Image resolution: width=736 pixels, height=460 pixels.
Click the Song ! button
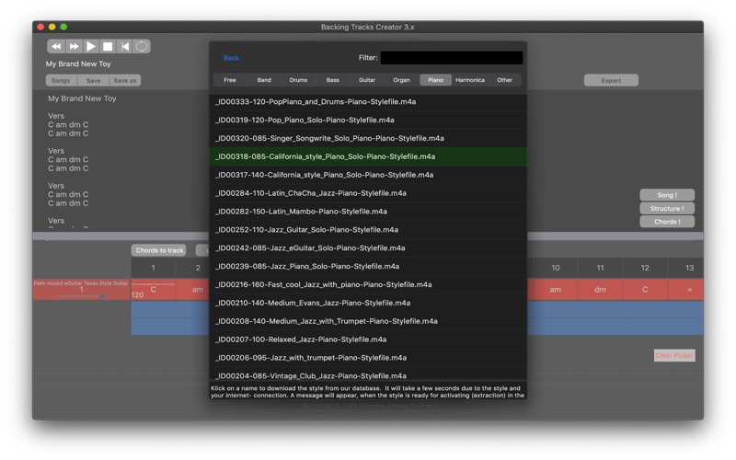pos(666,195)
